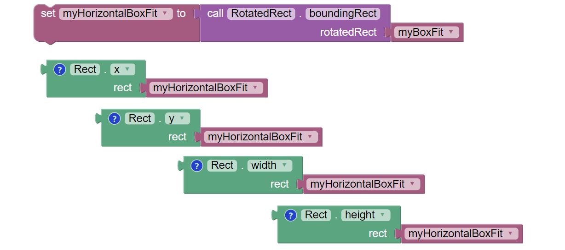
Task: Click the rect parameter label on the x block
Action: pos(123,88)
